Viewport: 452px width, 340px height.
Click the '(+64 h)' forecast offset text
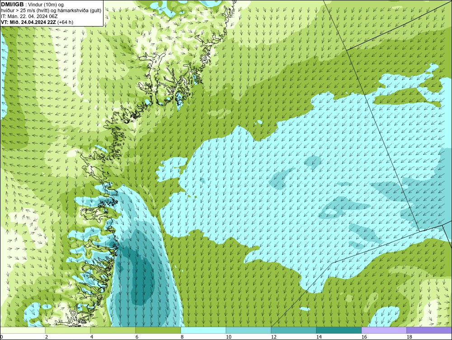(x=65, y=22)
